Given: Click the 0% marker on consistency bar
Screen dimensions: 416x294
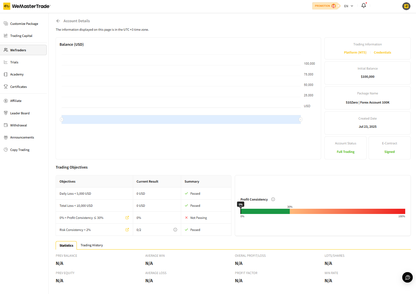Looking at the screenshot, I should tap(241, 204).
